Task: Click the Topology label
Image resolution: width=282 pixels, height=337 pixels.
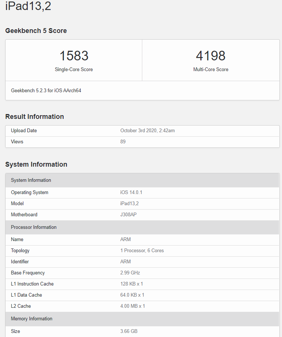Action: click(x=20, y=251)
